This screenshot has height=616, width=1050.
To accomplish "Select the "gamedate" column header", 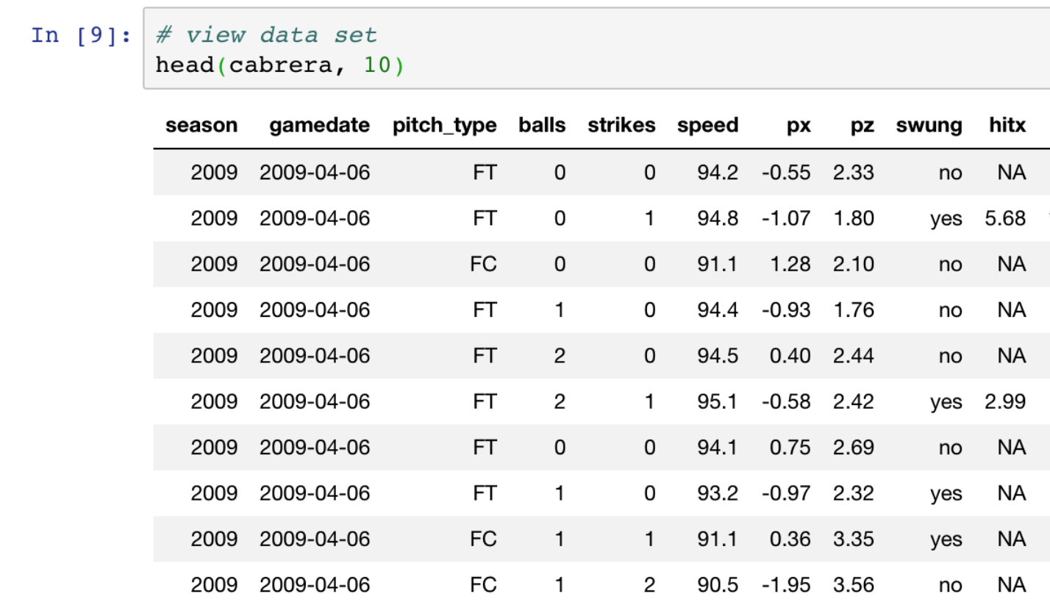I will pyautogui.click(x=319, y=126).
